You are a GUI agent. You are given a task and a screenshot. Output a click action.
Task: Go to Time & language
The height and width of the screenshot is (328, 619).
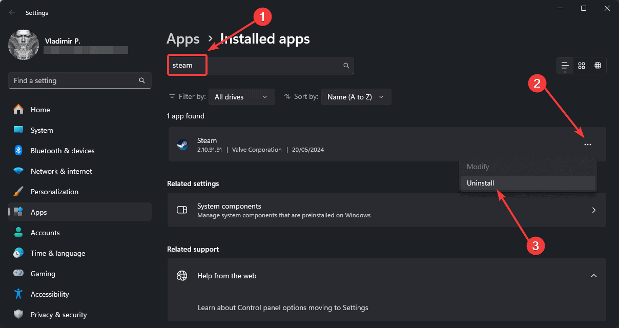click(x=79, y=253)
